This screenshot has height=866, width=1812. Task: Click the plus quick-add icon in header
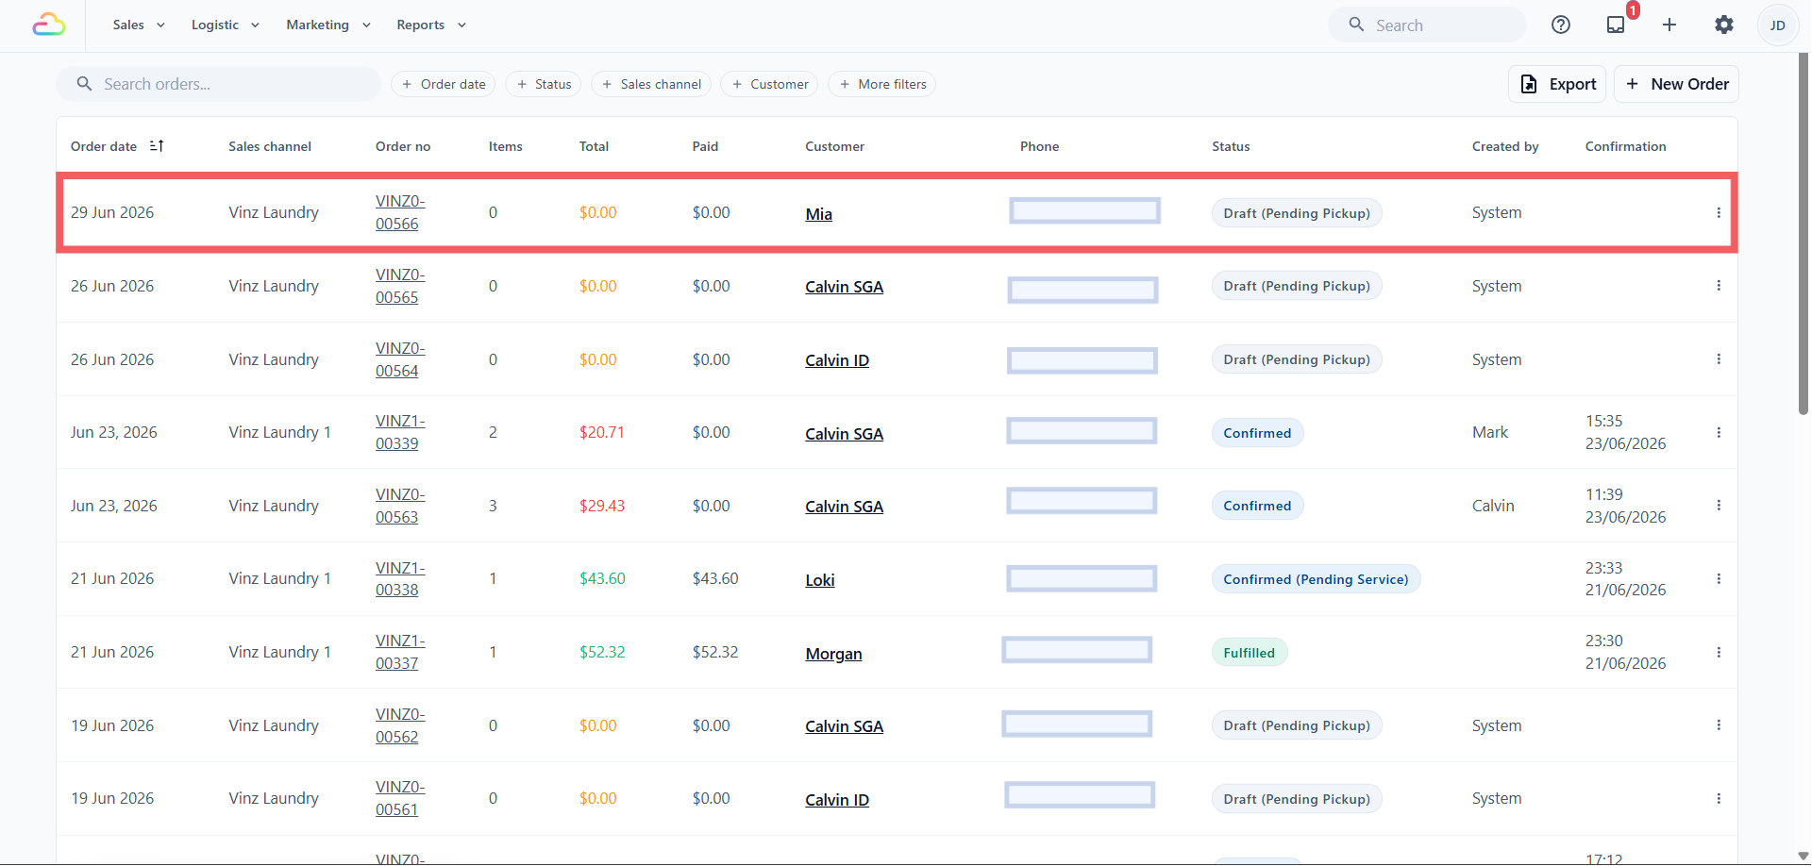pyautogui.click(x=1669, y=25)
